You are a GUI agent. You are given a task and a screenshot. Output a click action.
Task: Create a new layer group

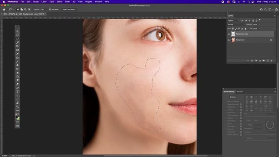point(263,61)
